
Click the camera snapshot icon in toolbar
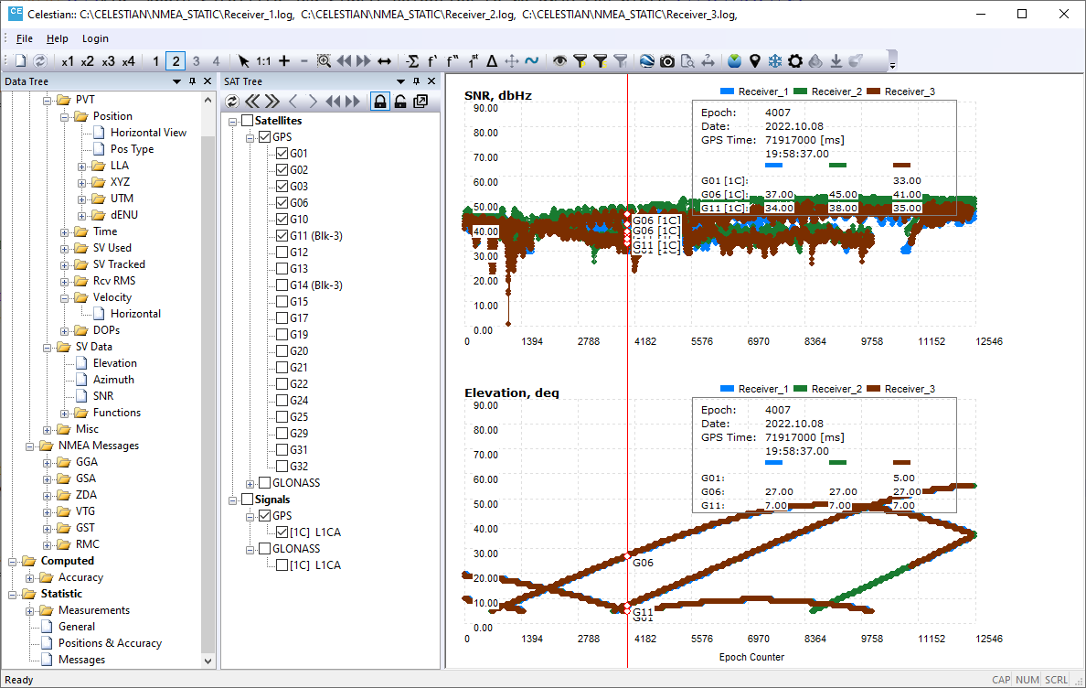click(667, 61)
